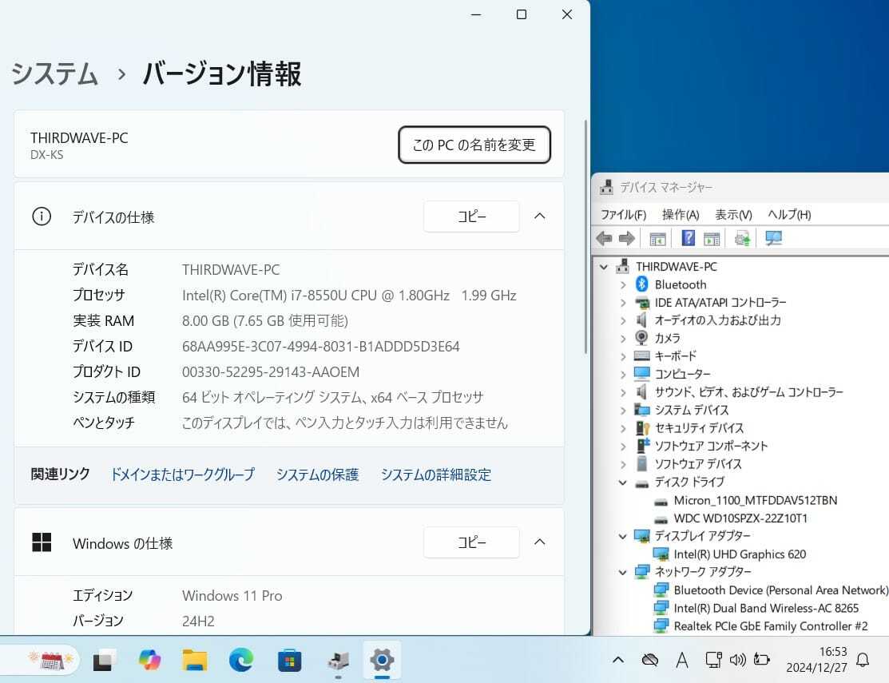Select Bluetooth Device (Personal Area Network)
Image resolution: width=889 pixels, height=683 pixels.
click(780, 590)
